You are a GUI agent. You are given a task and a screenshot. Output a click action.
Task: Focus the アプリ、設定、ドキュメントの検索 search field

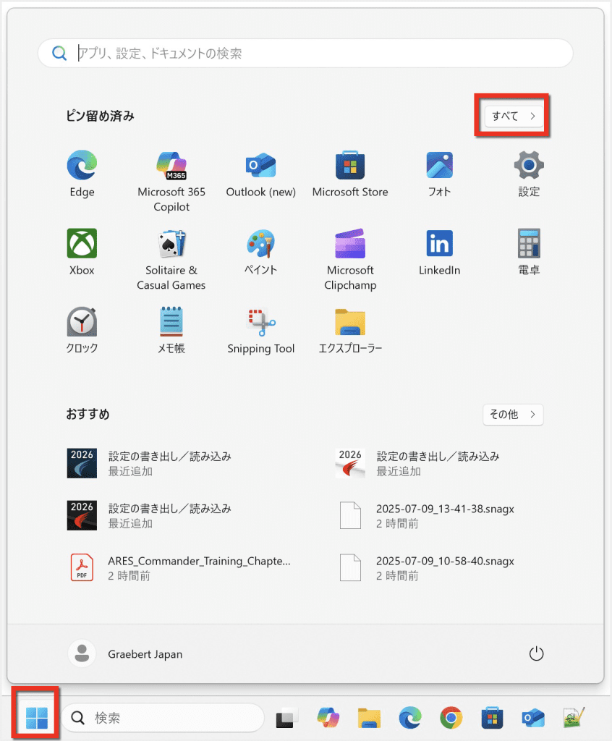(305, 53)
